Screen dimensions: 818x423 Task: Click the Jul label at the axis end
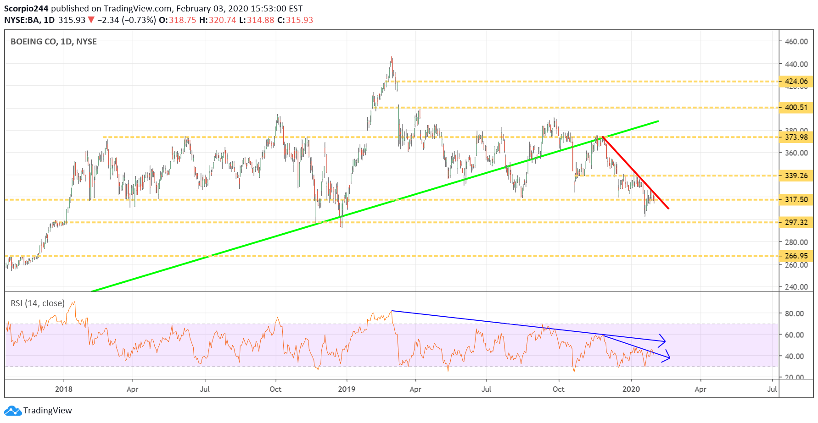772,389
